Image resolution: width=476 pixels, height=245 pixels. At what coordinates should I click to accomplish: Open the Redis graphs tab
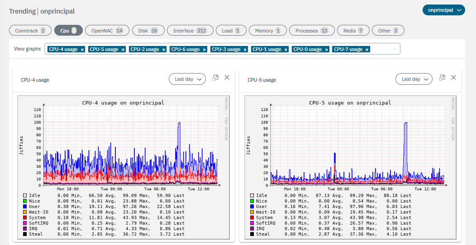[x=352, y=31]
